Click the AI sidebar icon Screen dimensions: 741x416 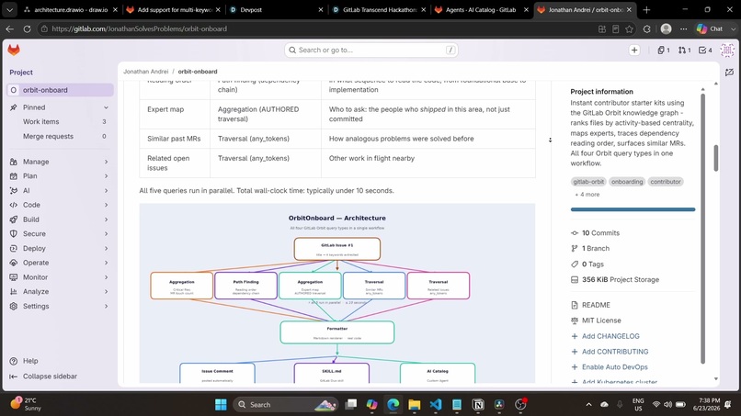coord(14,190)
